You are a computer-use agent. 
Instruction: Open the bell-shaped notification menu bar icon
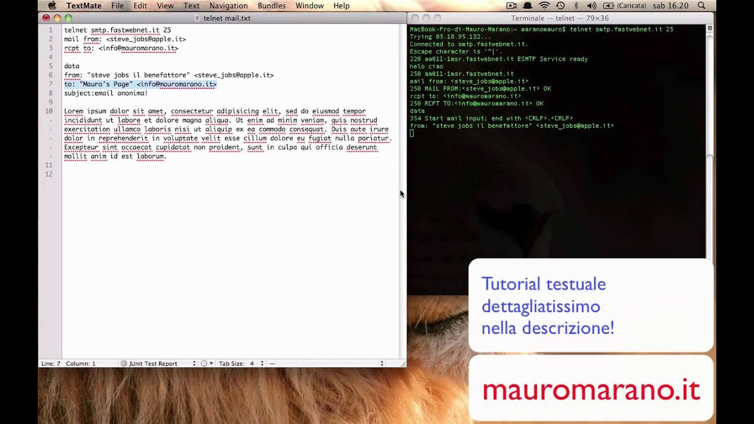coord(528,5)
